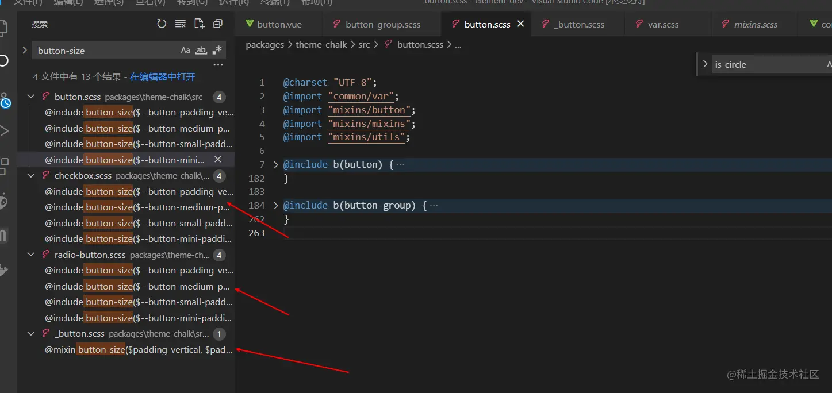Collapse all search result groups
Image resolution: width=832 pixels, height=393 pixels.
(218, 24)
